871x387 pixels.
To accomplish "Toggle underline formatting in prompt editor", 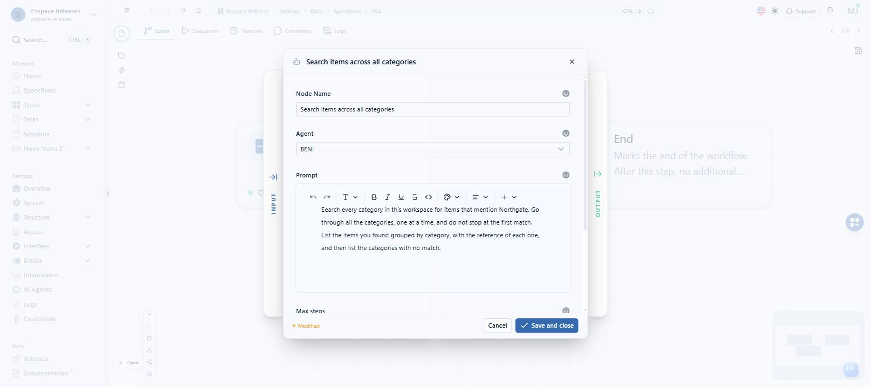I will [401, 197].
